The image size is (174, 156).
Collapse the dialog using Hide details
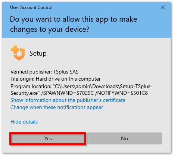click(x=24, y=122)
